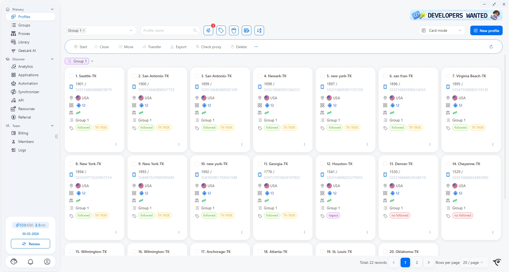Open Analytics in sidebar
The image size is (509, 272).
tap(30, 66)
